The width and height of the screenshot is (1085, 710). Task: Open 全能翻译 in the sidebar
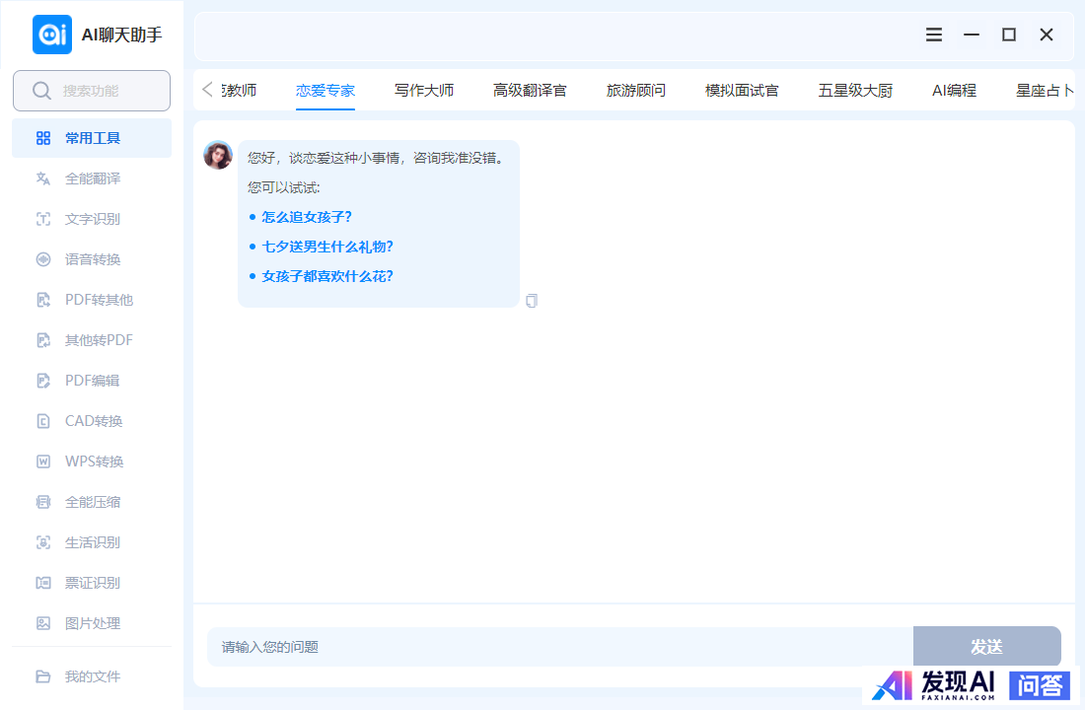click(93, 178)
